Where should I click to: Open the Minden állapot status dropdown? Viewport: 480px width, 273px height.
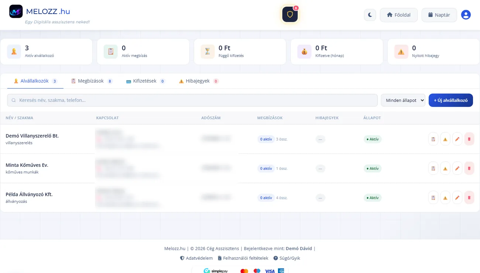(403, 100)
